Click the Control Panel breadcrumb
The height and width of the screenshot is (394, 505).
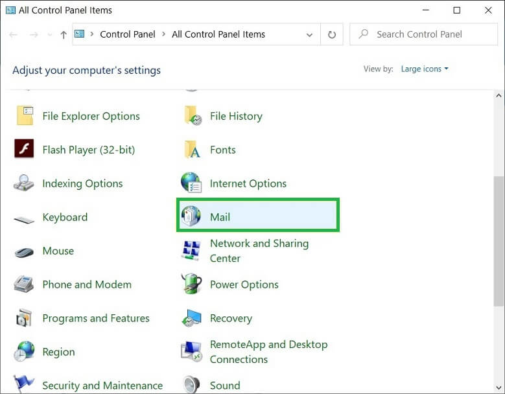tap(128, 34)
